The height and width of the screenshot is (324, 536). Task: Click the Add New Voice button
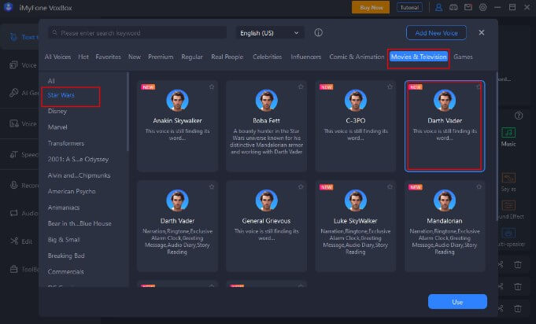(436, 33)
